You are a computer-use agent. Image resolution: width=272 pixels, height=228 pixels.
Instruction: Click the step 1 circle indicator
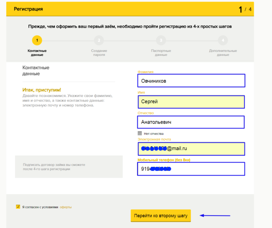click(x=37, y=40)
